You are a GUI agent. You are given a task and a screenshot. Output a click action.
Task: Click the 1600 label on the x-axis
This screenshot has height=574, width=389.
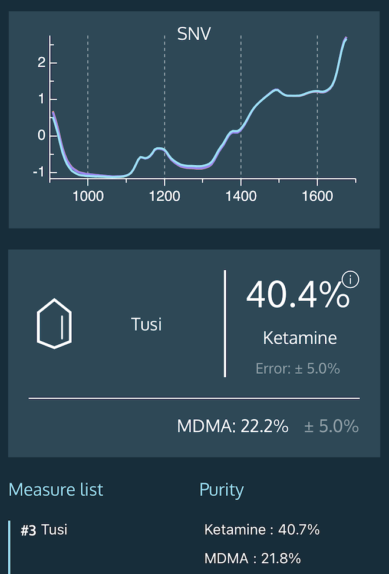point(317,196)
